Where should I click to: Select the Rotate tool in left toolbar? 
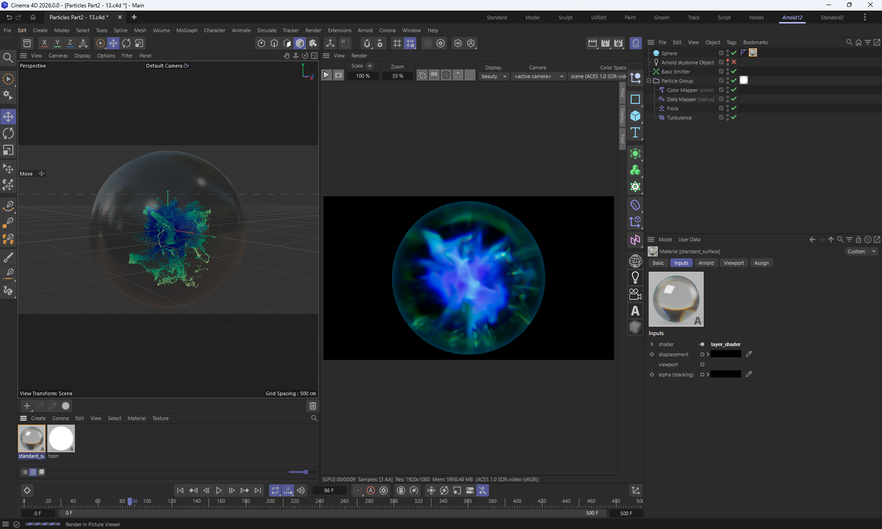point(8,133)
